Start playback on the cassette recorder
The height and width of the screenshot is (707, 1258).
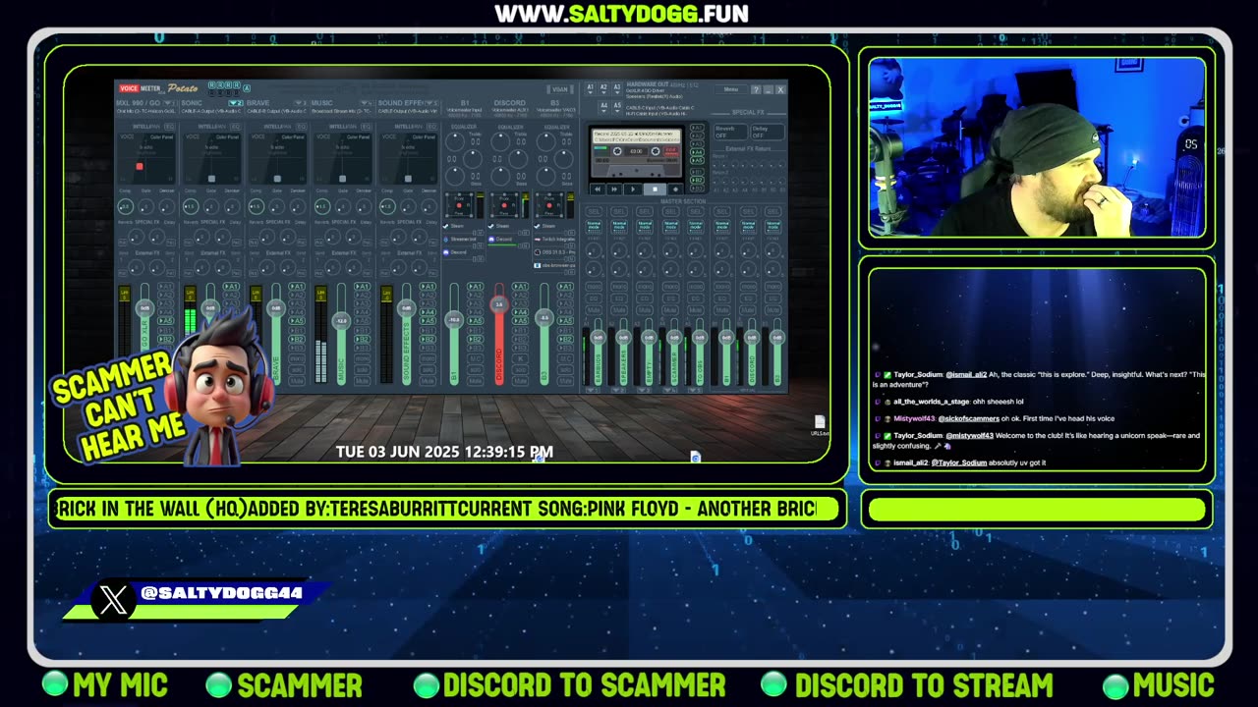tap(633, 189)
